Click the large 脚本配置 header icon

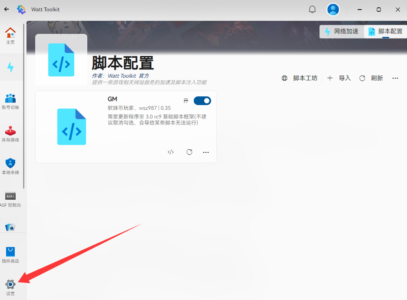(x=61, y=59)
